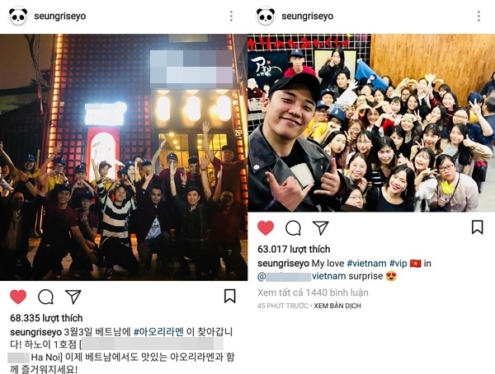Unlike the right post via red heart
Image resolution: width=495 pixels, height=374 pixels.
pos(266,227)
